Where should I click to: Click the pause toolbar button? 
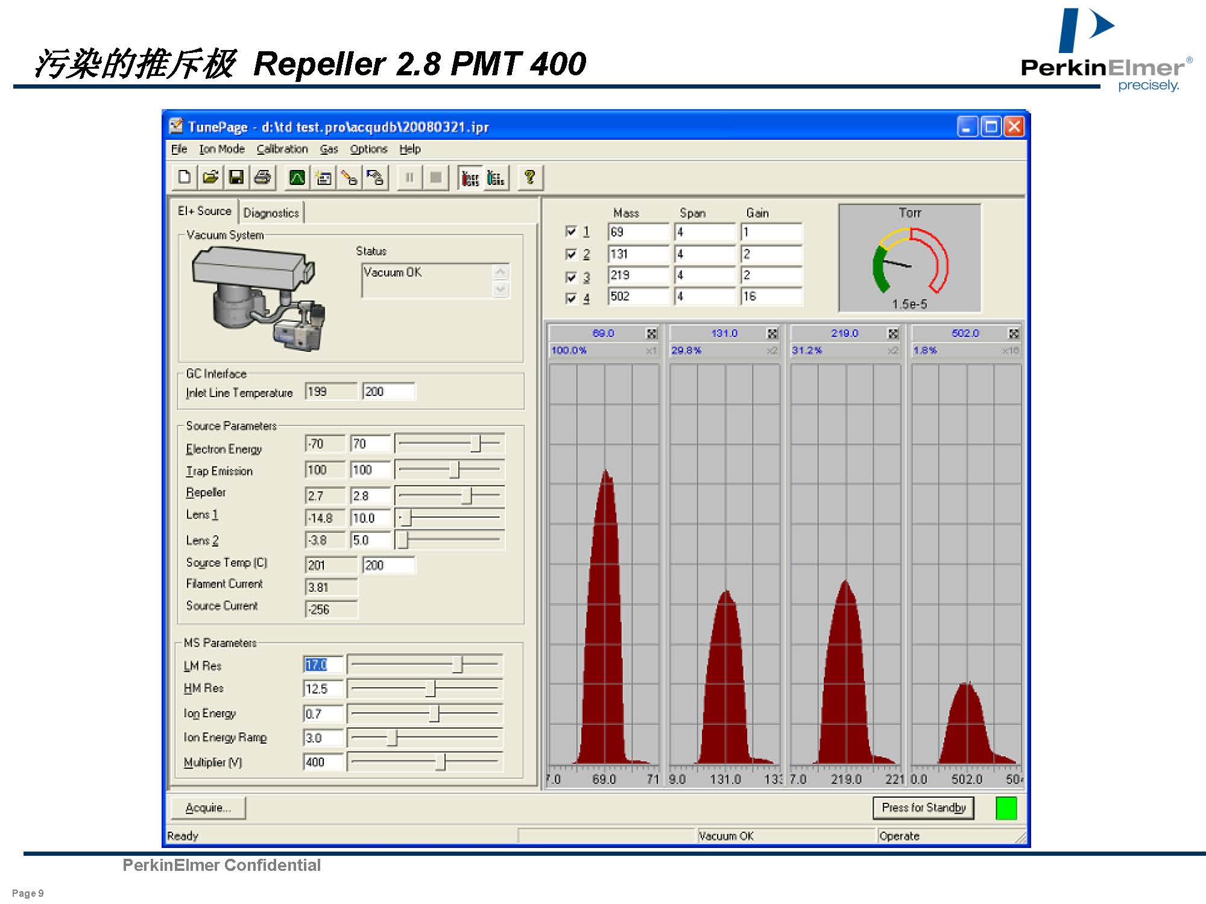(409, 177)
